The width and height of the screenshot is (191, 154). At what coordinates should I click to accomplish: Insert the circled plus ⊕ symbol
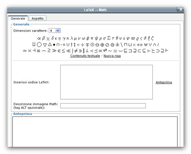102,45
